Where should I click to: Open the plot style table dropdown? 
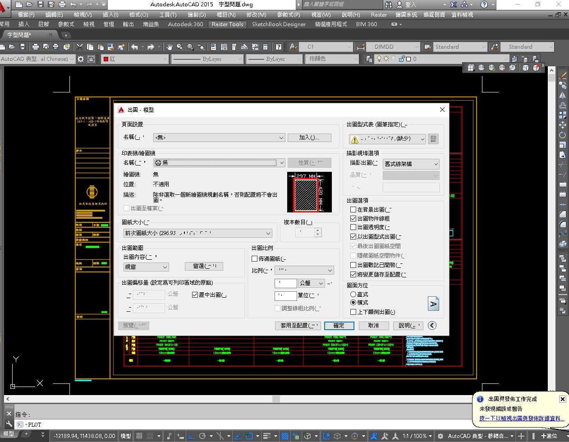click(388, 139)
